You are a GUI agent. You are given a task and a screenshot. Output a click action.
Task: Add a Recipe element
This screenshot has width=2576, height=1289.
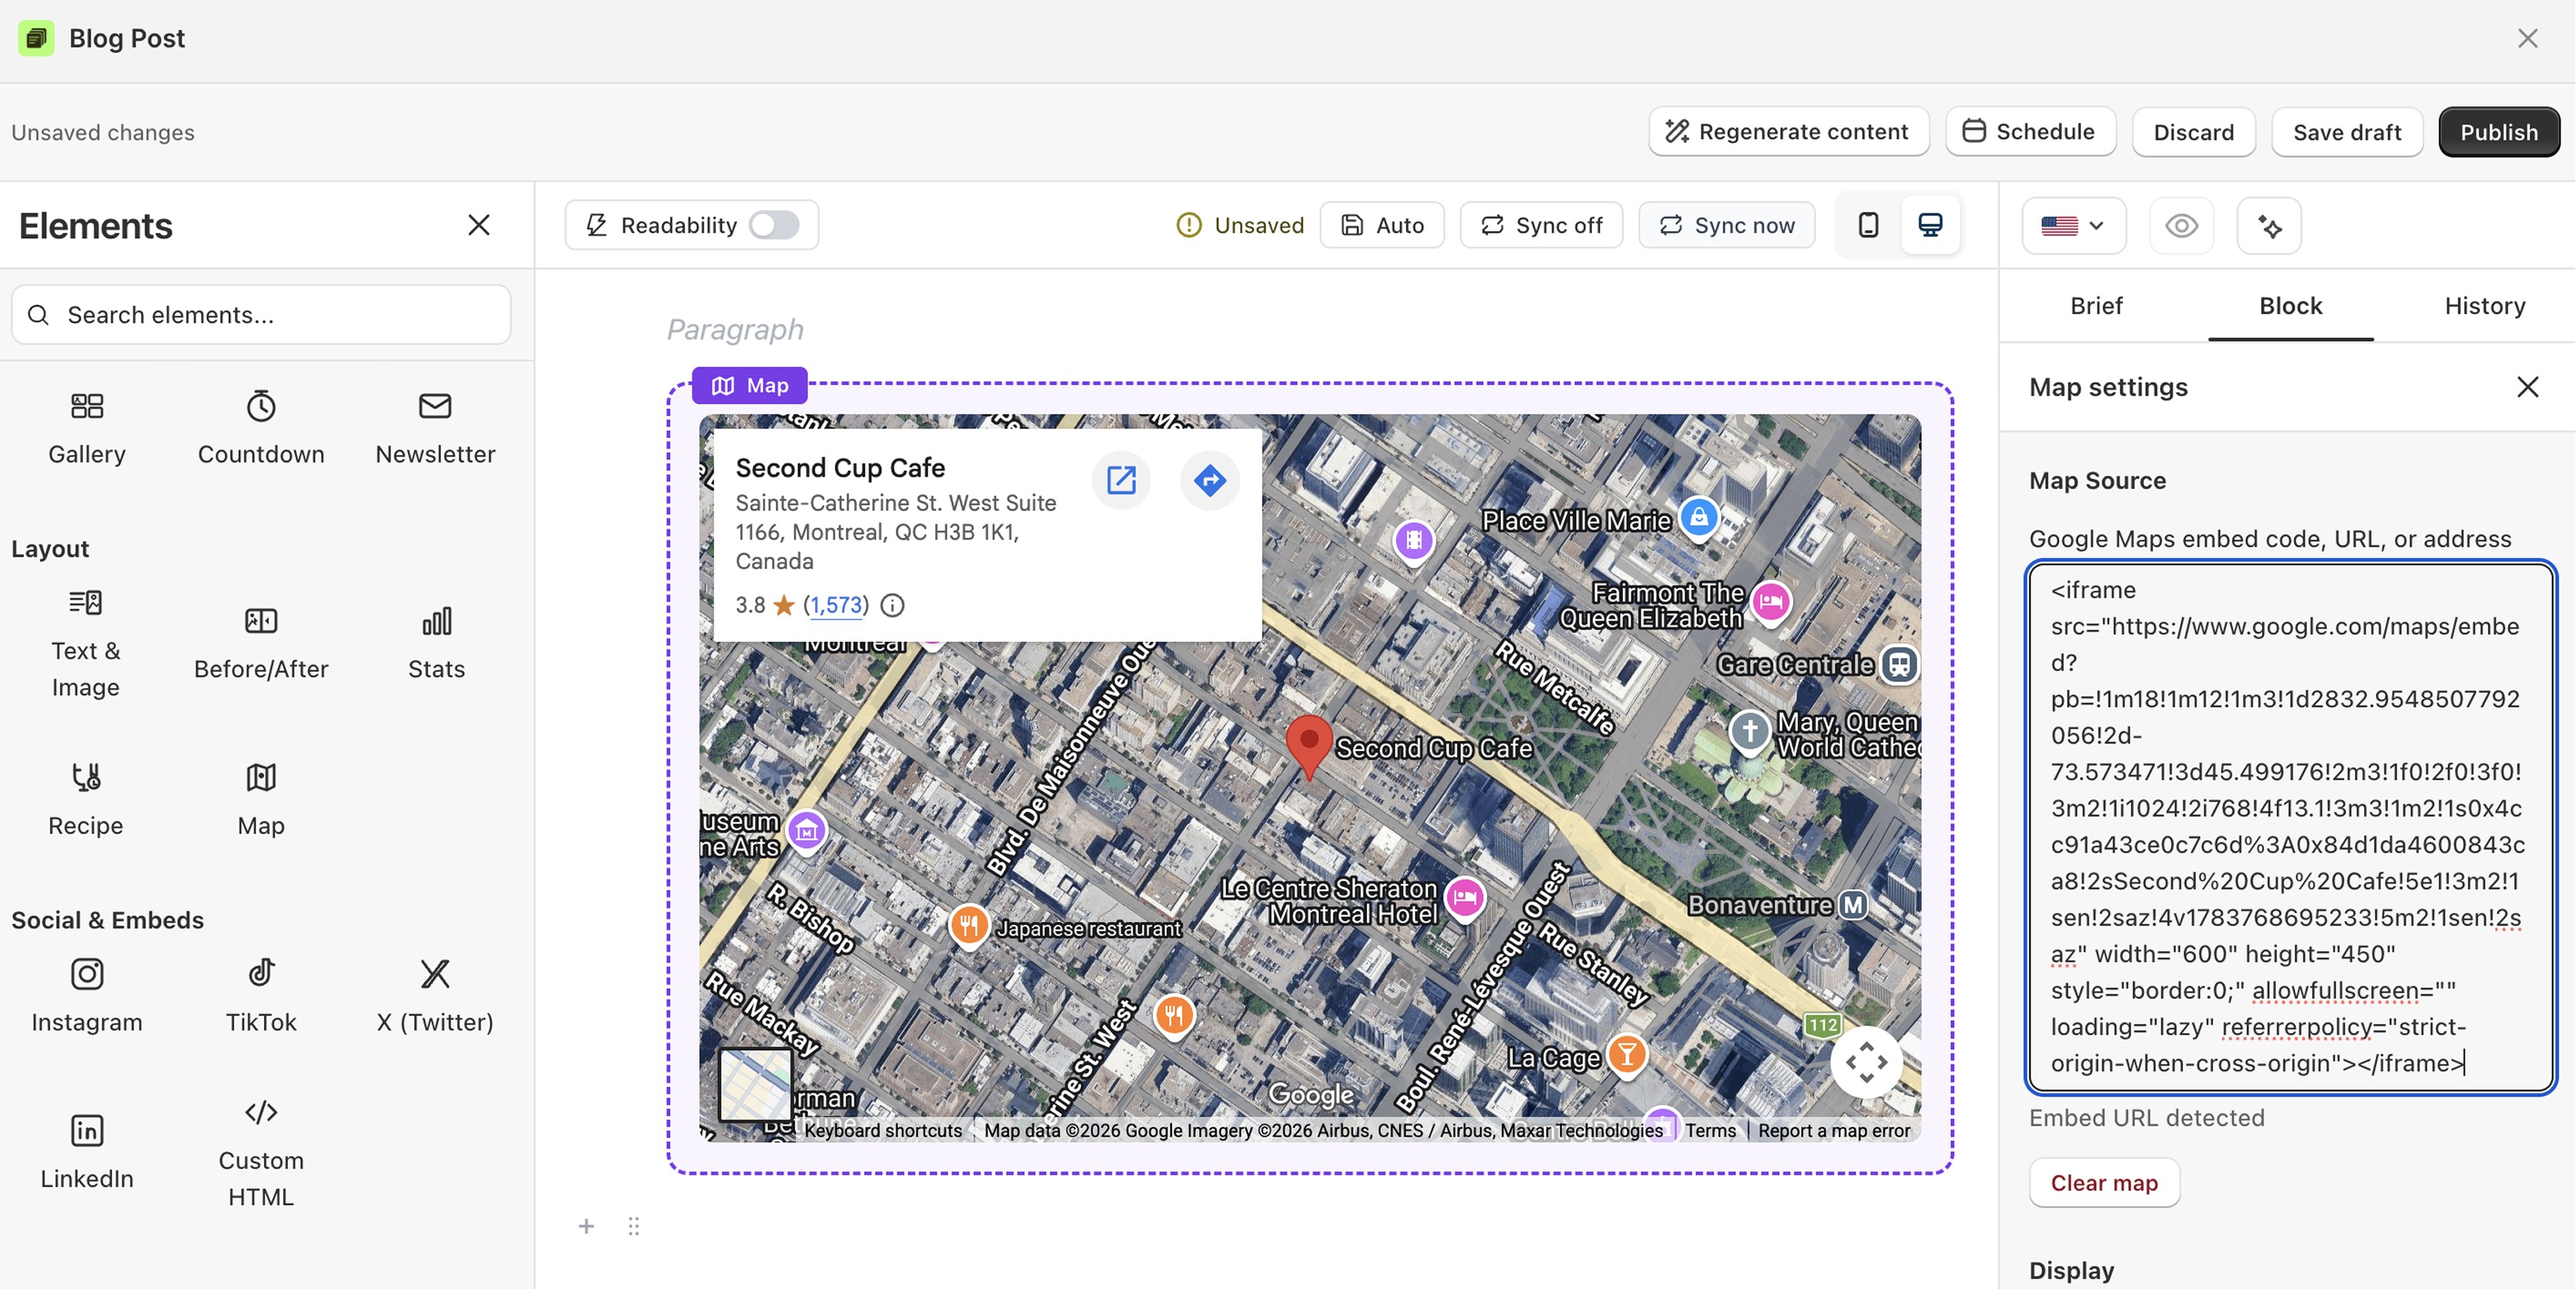[86, 800]
